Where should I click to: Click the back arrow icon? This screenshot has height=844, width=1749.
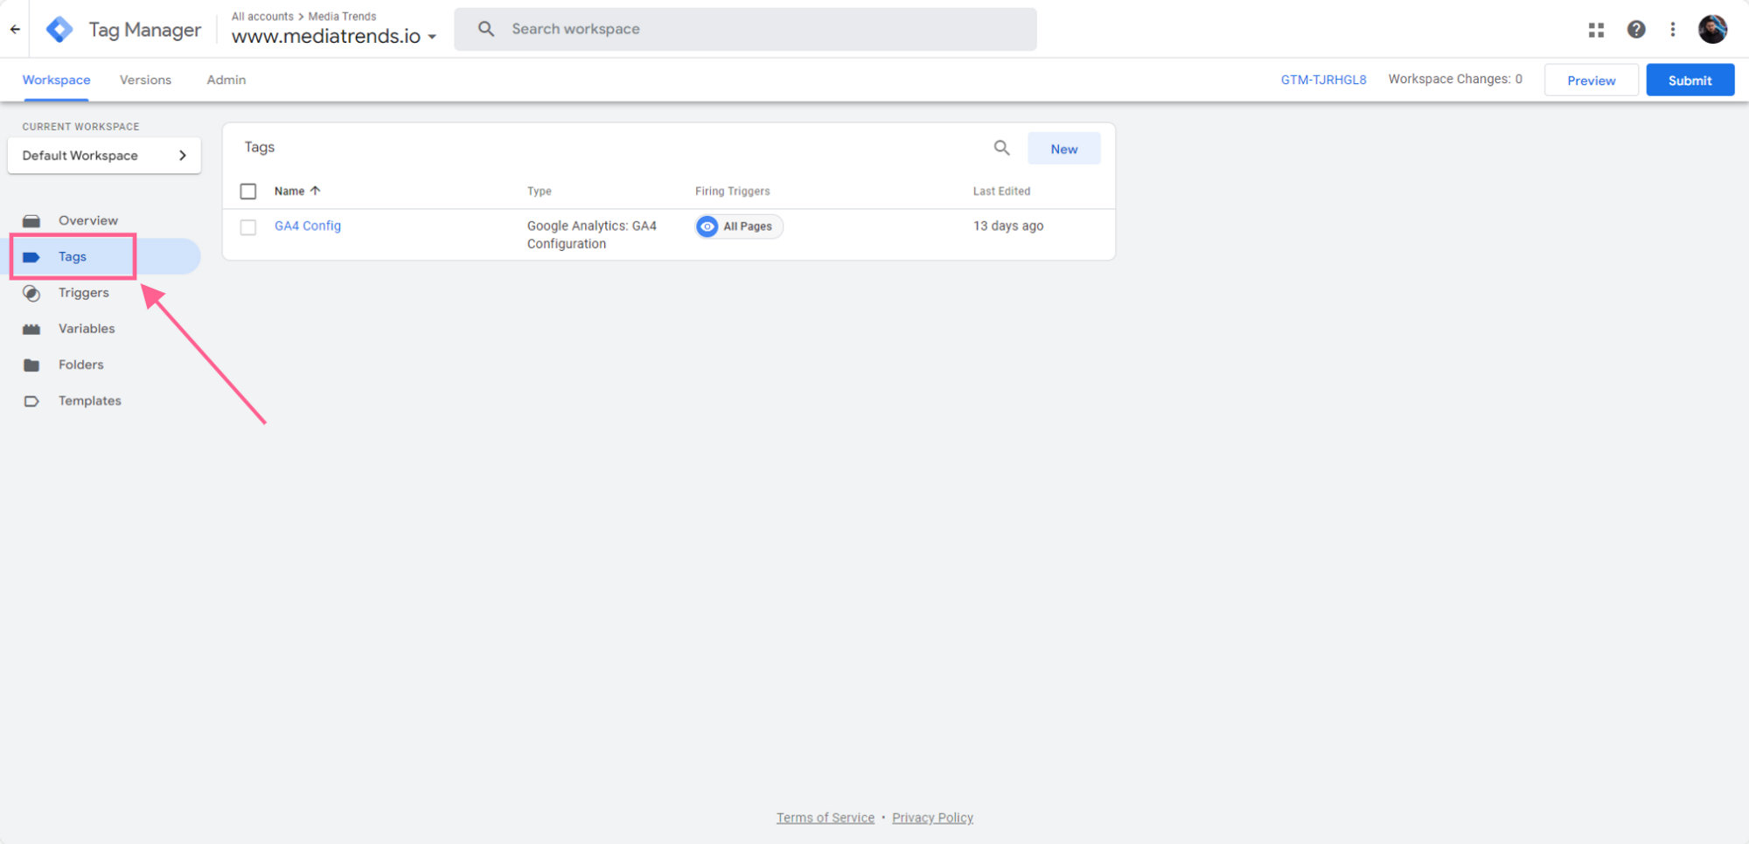15,29
